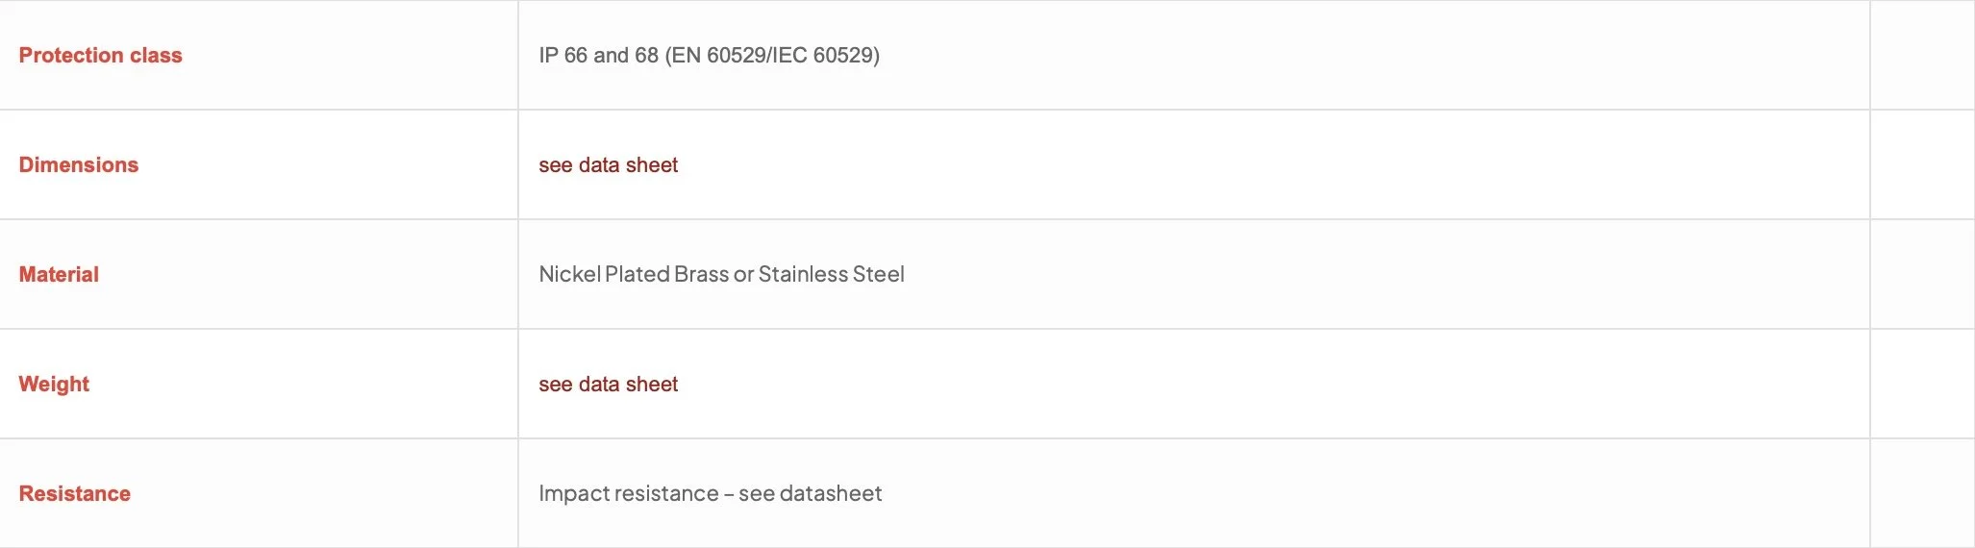Click the "see datasheet" text in Resistance row
Image resolution: width=1975 pixels, height=548 pixels.
811,494
